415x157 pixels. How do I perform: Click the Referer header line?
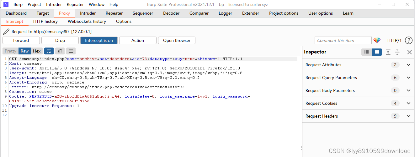click(x=97, y=87)
